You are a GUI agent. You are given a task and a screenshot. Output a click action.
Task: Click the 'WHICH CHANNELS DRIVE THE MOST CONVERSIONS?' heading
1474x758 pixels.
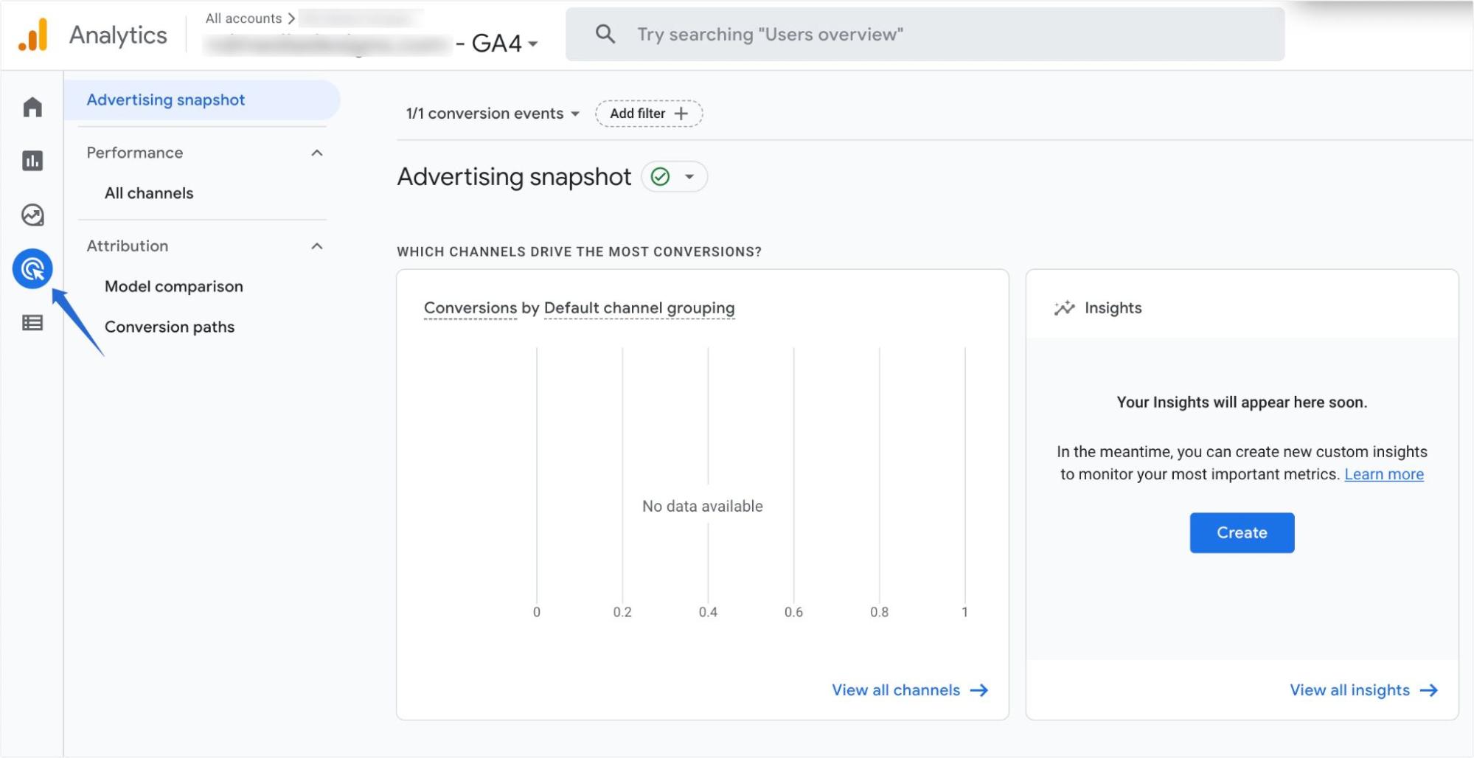(x=579, y=252)
